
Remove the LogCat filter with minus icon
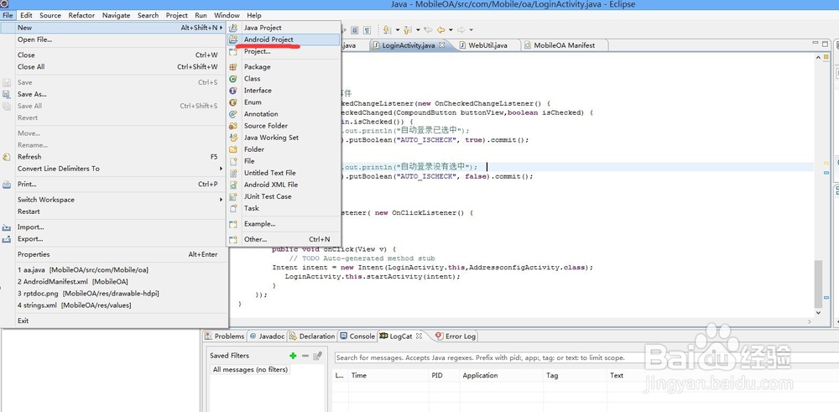tap(305, 356)
